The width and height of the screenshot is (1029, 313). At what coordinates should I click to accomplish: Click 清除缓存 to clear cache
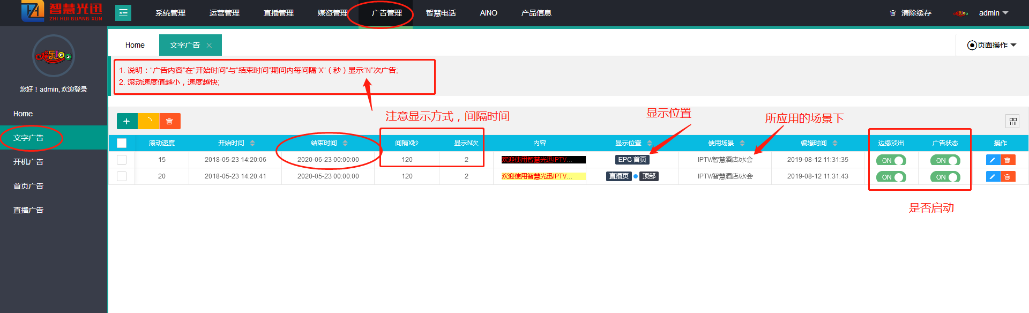pos(911,13)
